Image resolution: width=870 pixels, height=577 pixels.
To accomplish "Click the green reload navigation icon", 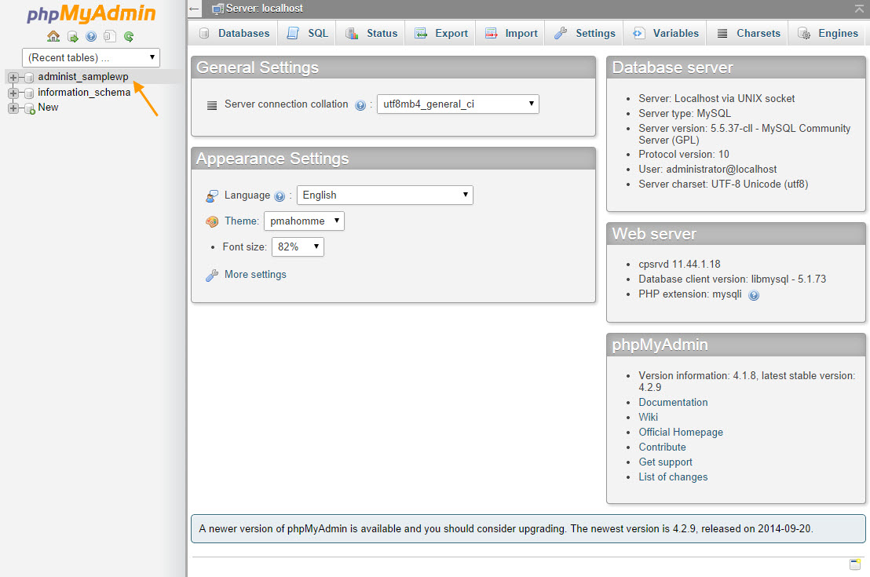I will (x=129, y=37).
